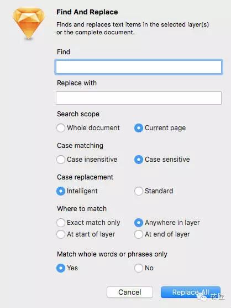Click the WeChat watermark logo
This screenshot has height=308, width=231.
click(x=202, y=296)
